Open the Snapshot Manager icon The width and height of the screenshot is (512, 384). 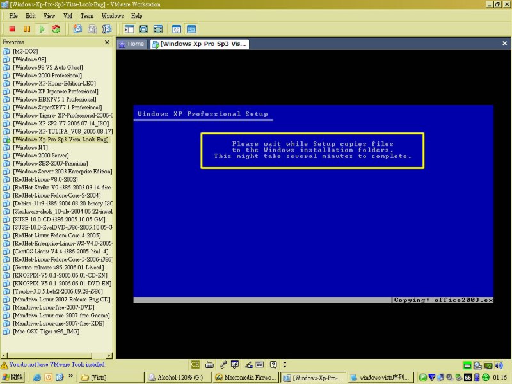coord(107,29)
